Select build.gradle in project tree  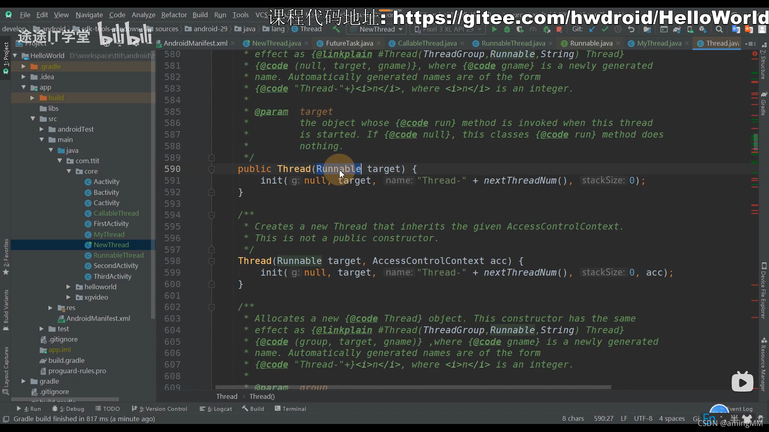66,360
